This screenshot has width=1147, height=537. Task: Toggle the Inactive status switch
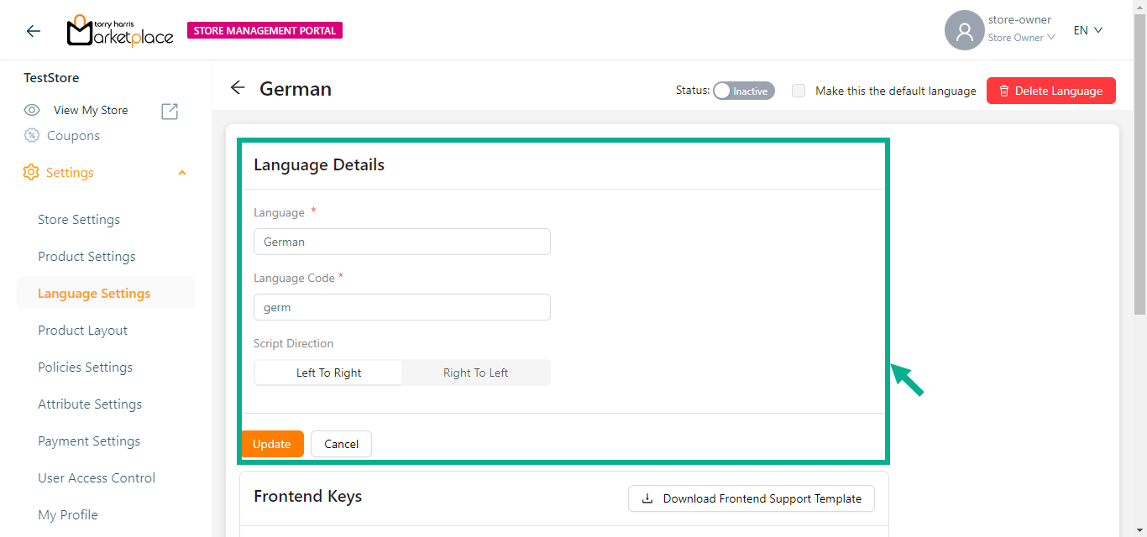point(743,91)
